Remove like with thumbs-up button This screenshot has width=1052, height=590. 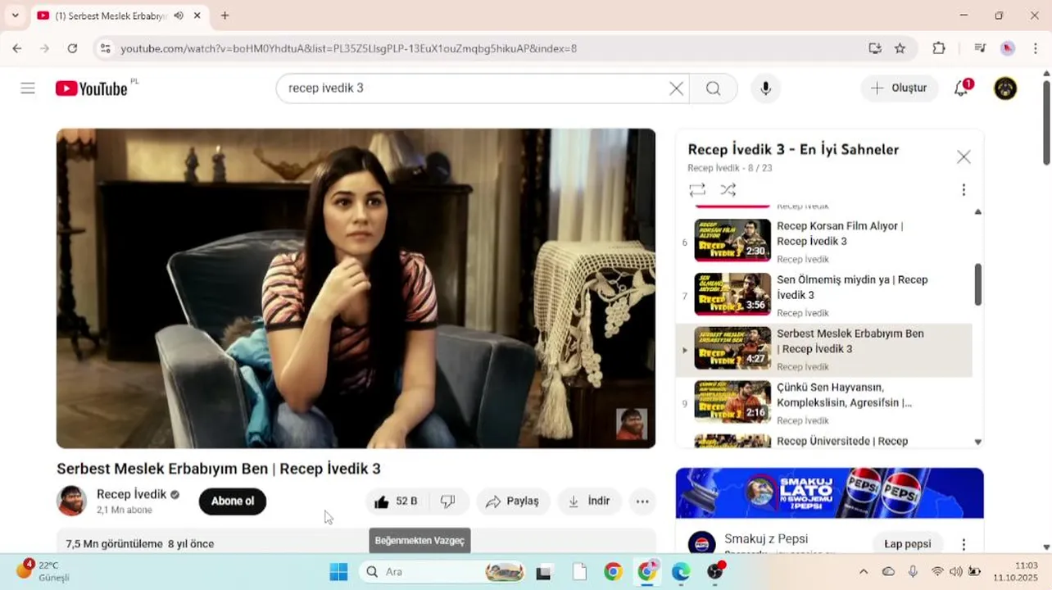point(396,501)
